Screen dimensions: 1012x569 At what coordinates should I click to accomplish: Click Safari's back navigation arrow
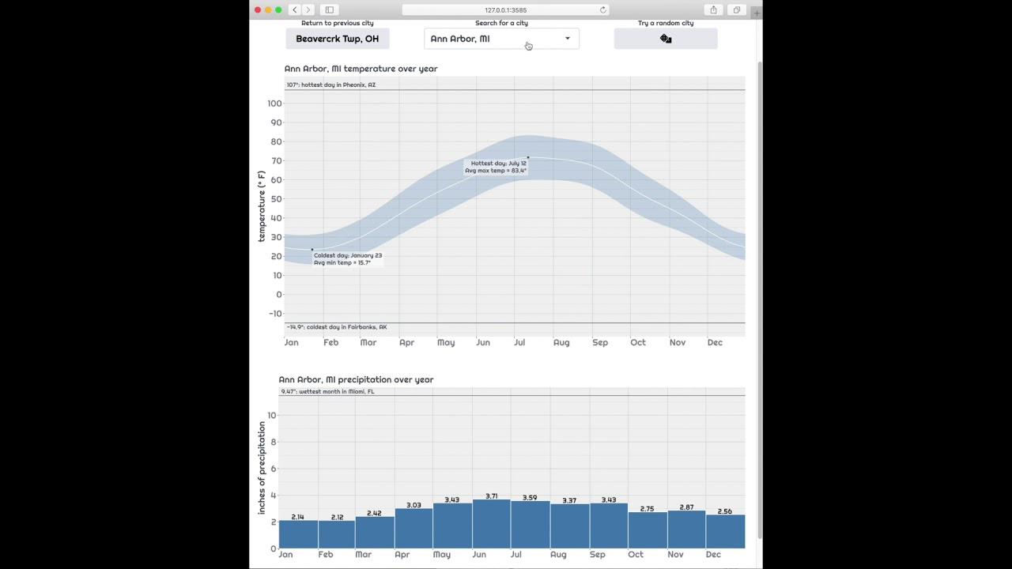point(294,9)
